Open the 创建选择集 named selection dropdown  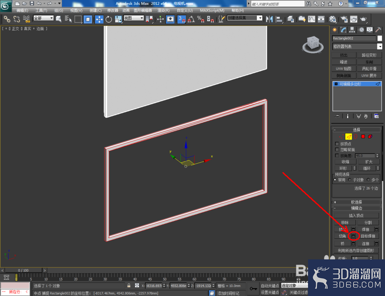pyautogui.click(x=244, y=18)
